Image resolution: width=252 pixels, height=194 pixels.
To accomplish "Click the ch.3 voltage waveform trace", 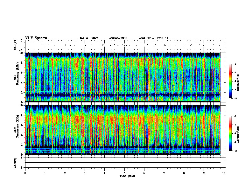I will [x=123, y=163].
